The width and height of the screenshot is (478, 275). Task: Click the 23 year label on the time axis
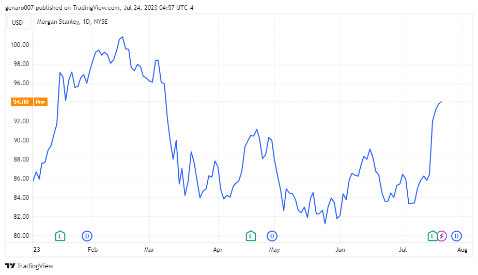(37, 250)
